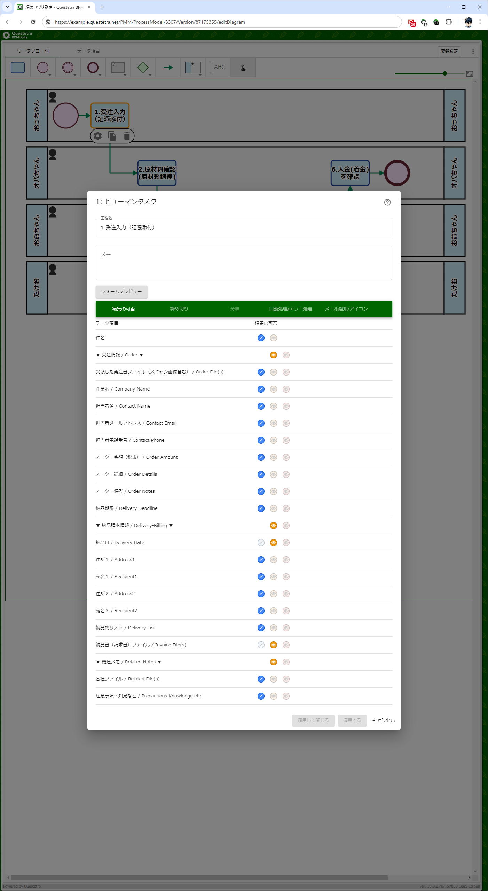Open settings gear for task 1
The width and height of the screenshot is (488, 891).
(98, 136)
